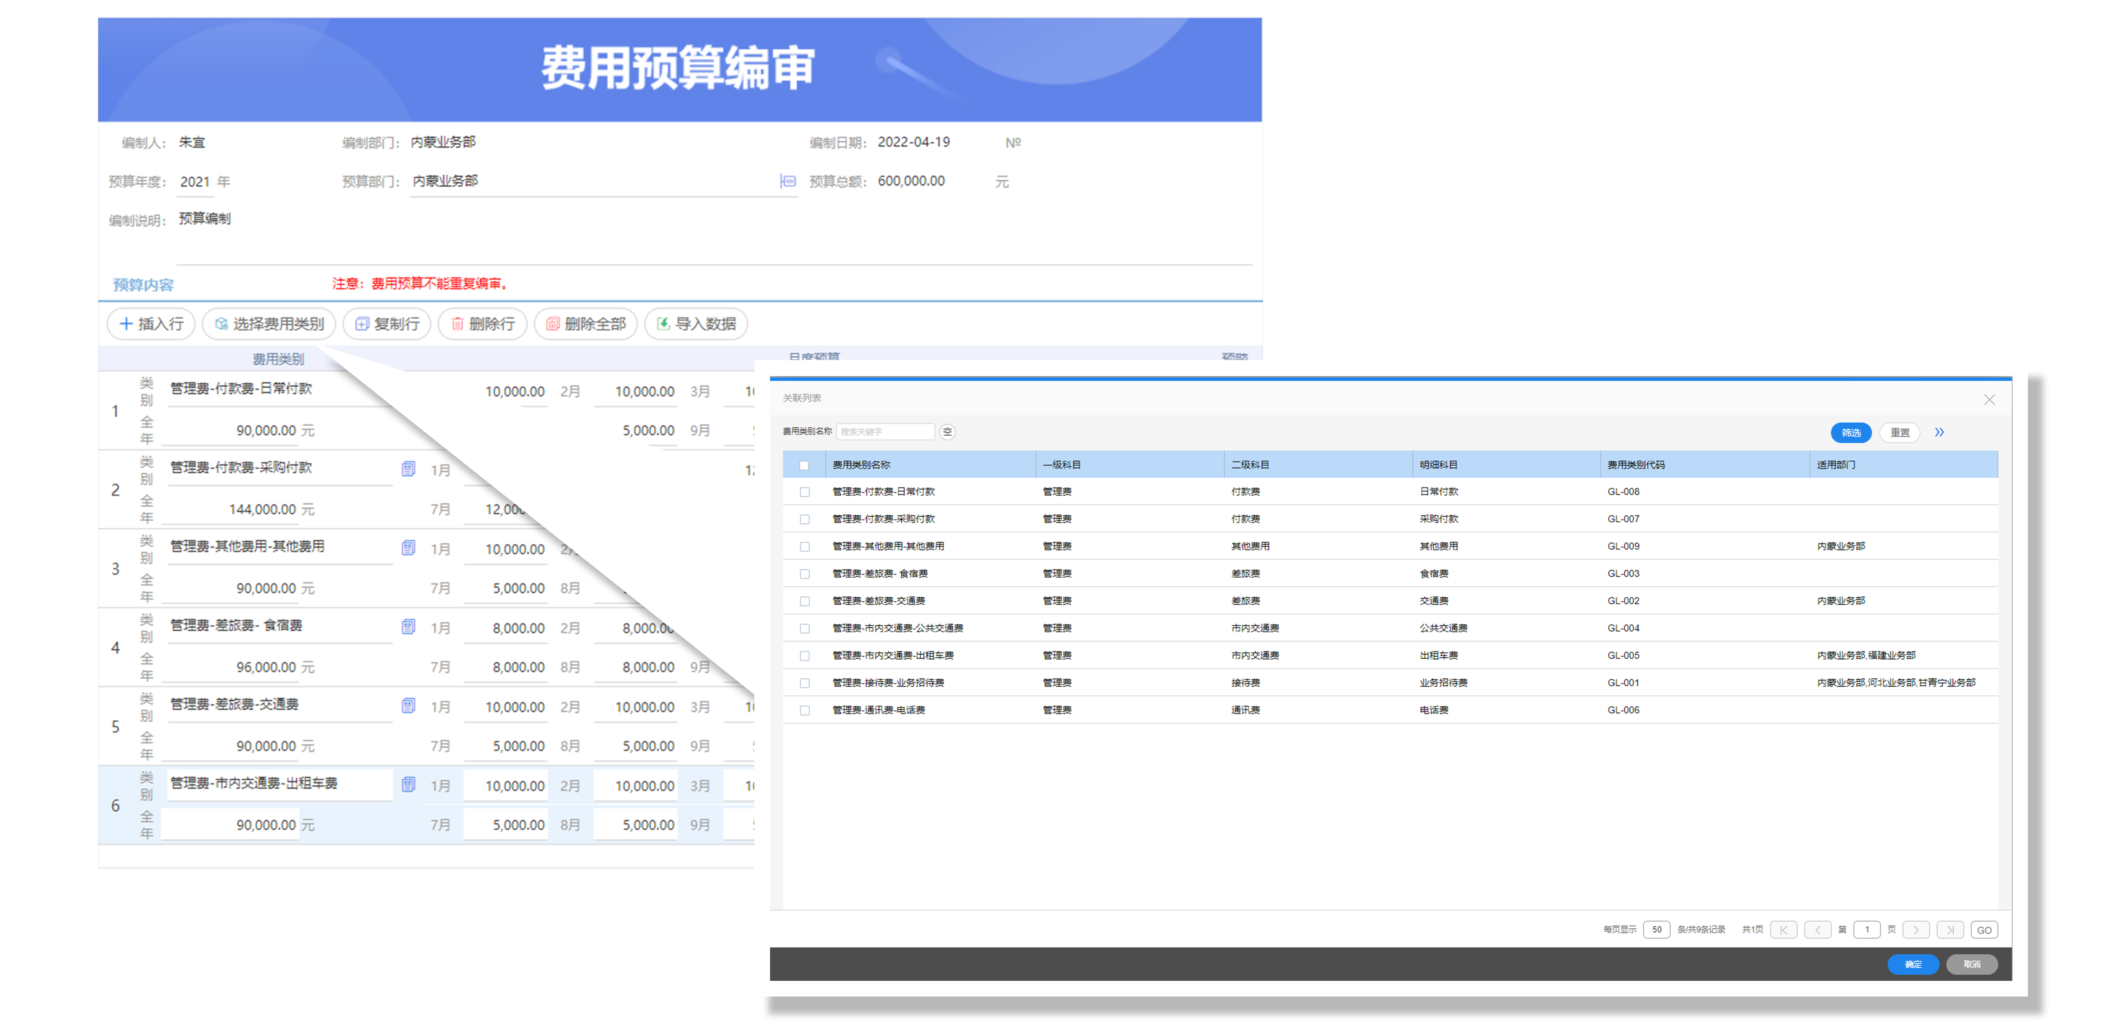Click the 删除全部 (delete all) button
This screenshot has height=1024, width=2126.
click(x=586, y=324)
